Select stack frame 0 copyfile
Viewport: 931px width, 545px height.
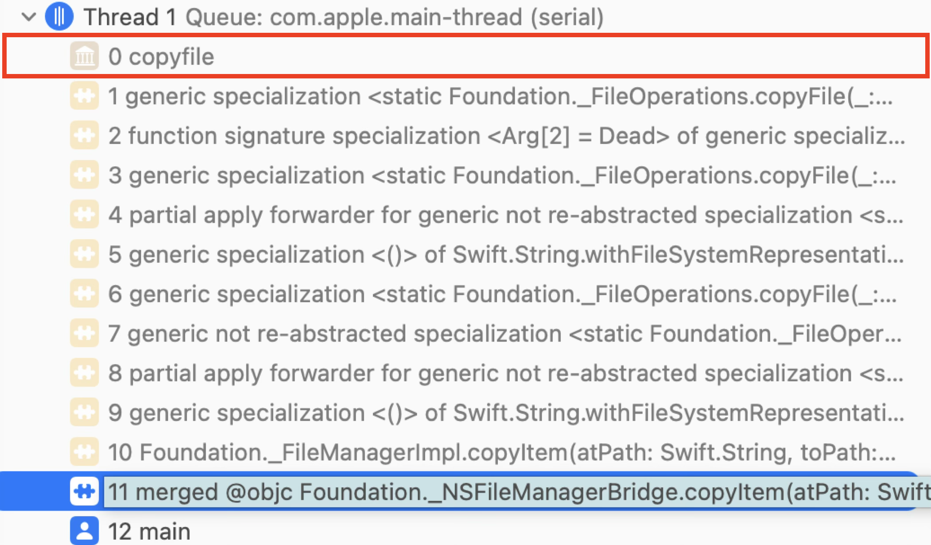pos(465,56)
